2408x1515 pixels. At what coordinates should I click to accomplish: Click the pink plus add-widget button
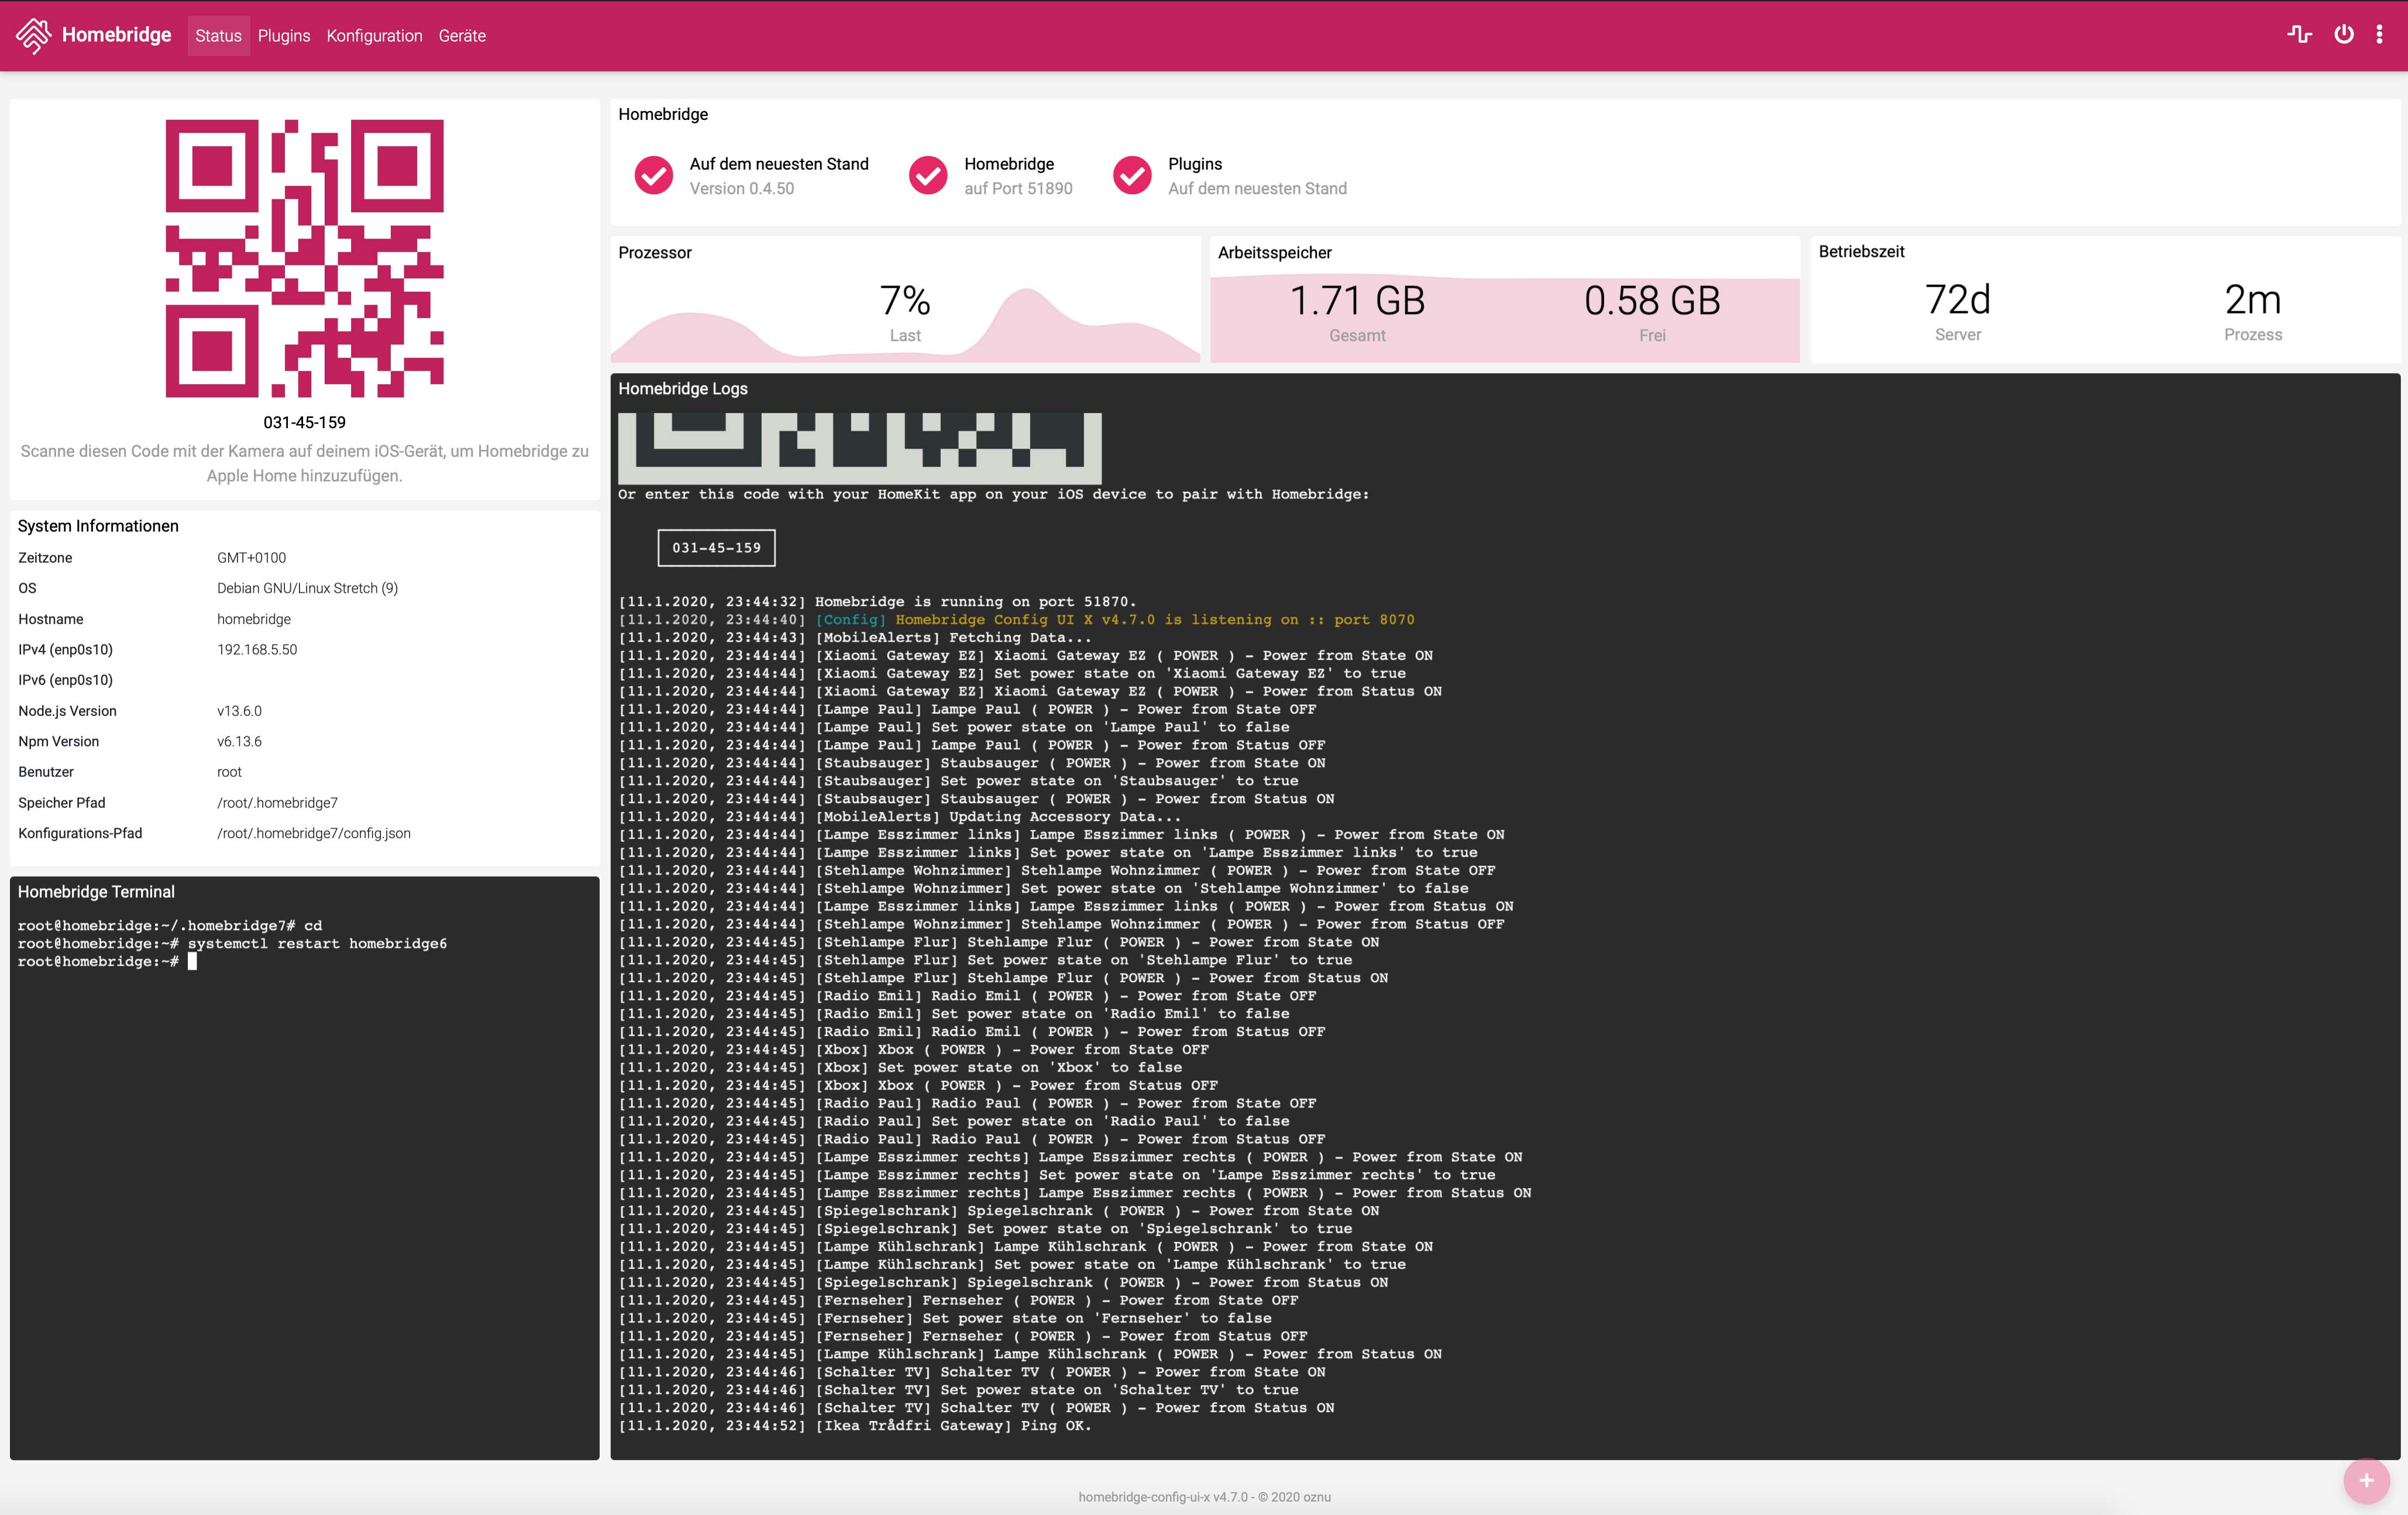2366,1480
